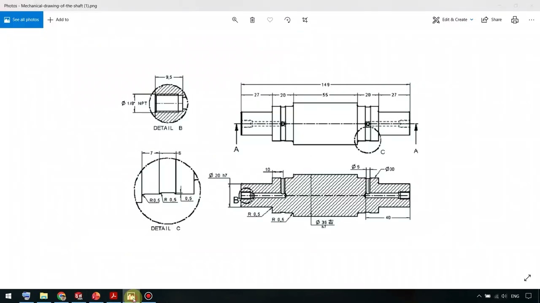Image resolution: width=540 pixels, height=303 pixels.
Task: Click the Crop icon
Action: pyautogui.click(x=305, y=20)
